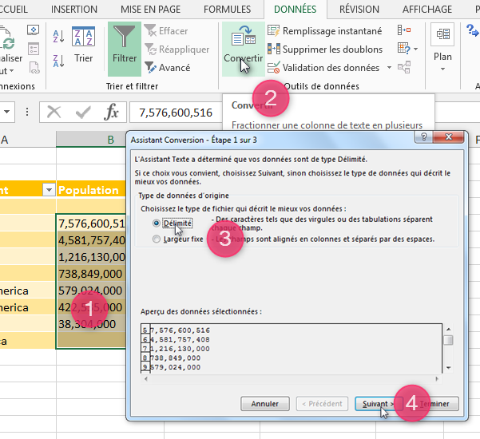Open the Name Box dropdown arrow

pyautogui.click(x=6, y=112)
